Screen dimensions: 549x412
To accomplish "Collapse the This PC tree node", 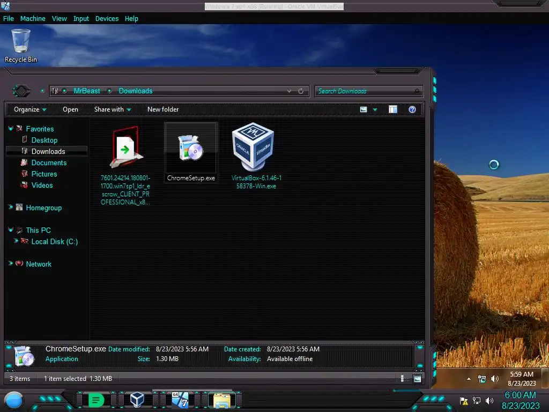I will tap(11, 230).
